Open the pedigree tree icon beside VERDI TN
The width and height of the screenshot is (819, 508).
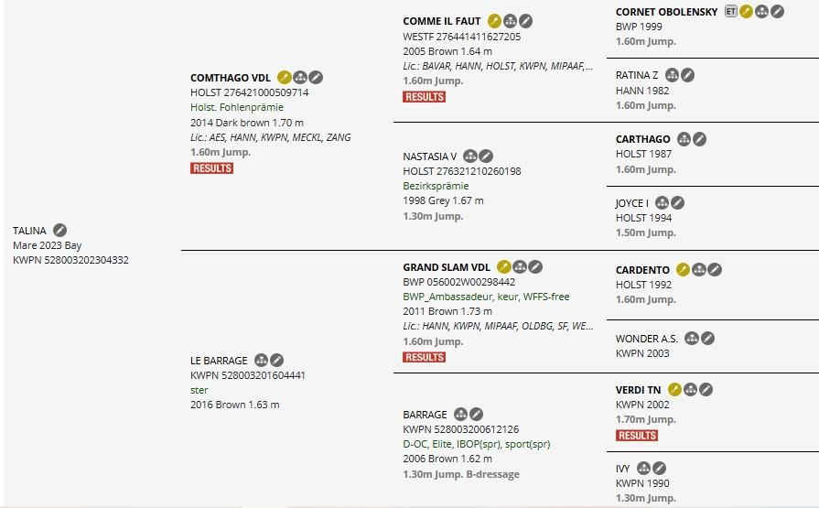tap(691, 389)
